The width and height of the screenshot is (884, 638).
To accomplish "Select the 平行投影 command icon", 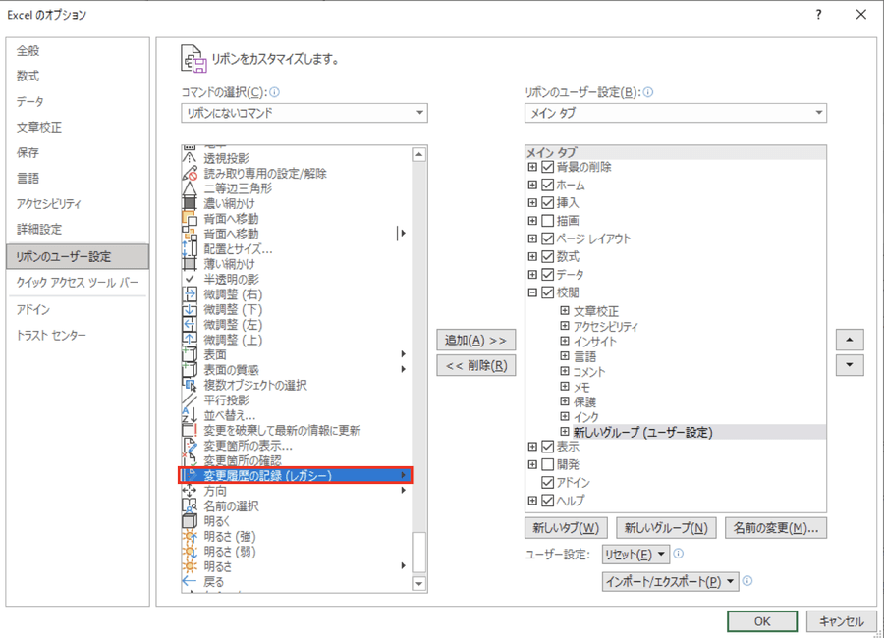I will pos(190,400).
